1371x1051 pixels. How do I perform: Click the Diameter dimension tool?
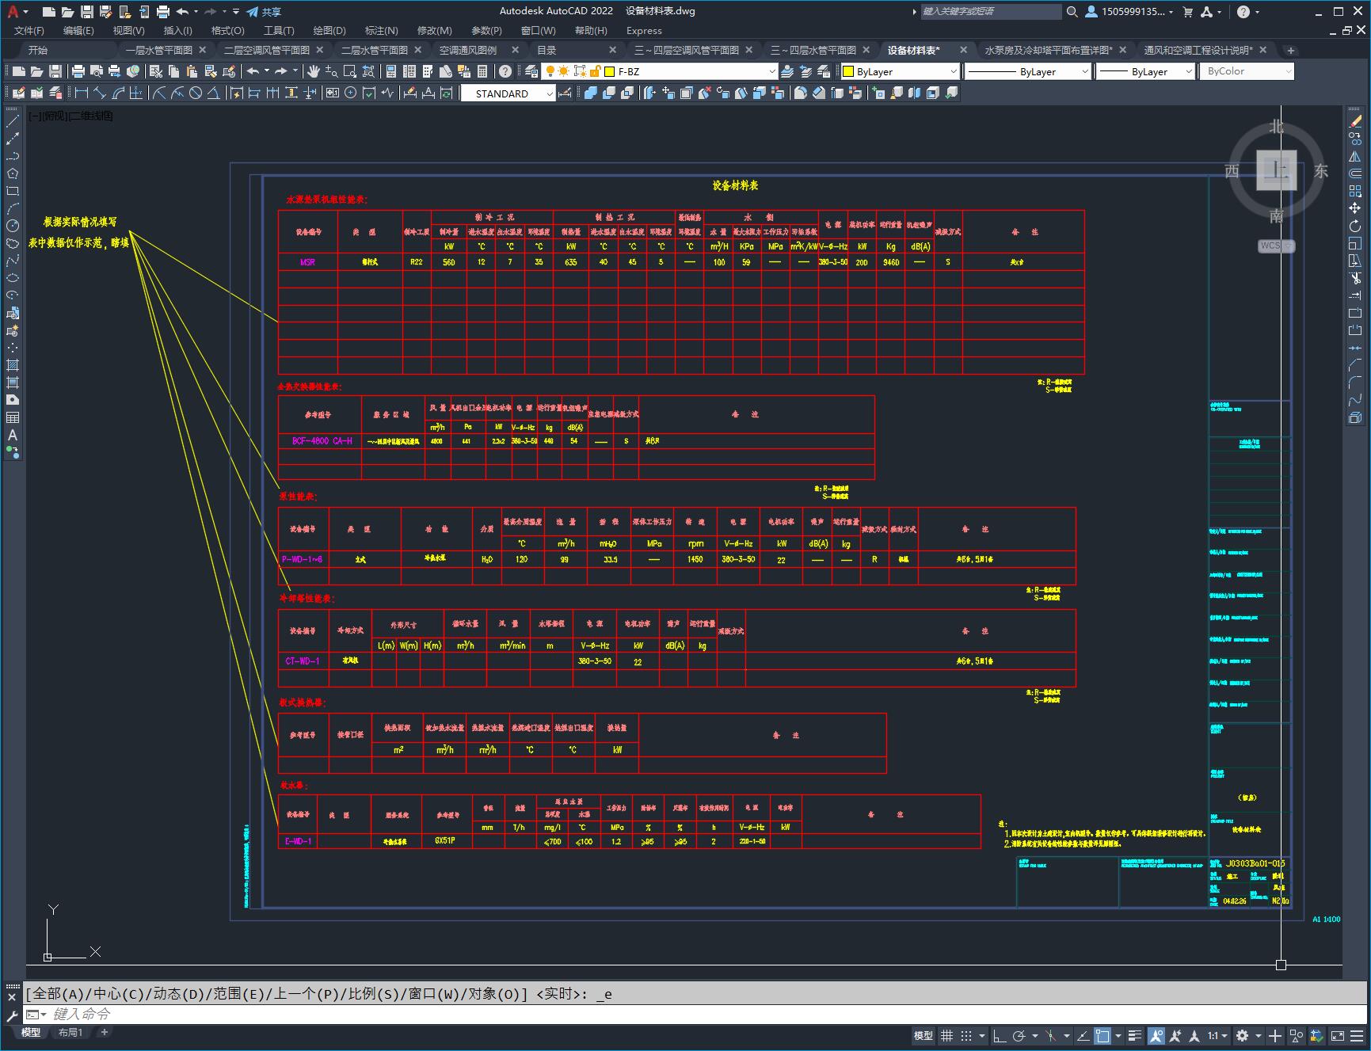(196, 93)
